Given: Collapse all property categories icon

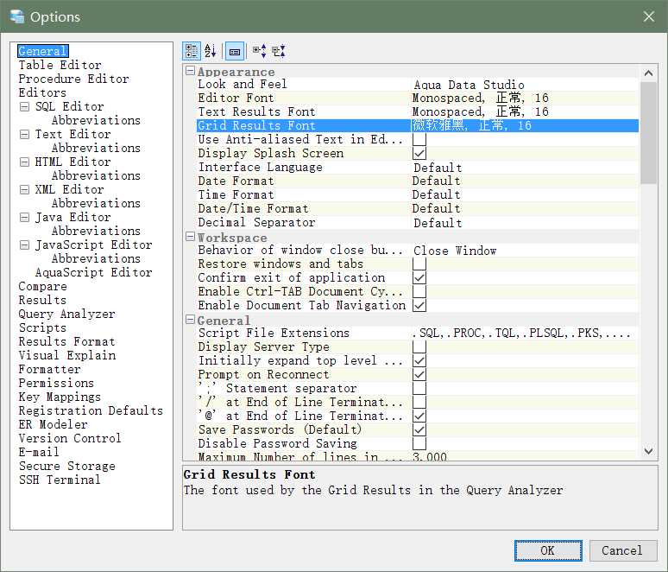Looking at the screenshot, I should [279, 51].
